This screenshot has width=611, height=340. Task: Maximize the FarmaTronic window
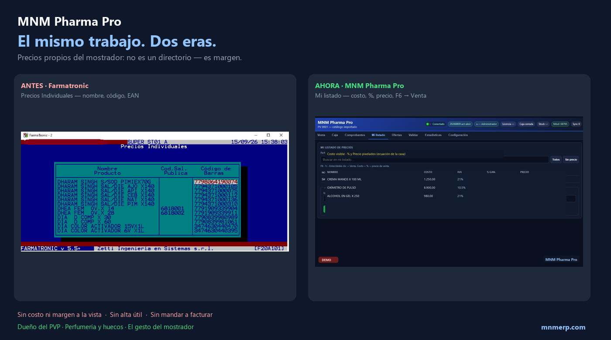(x=268, y=135)
